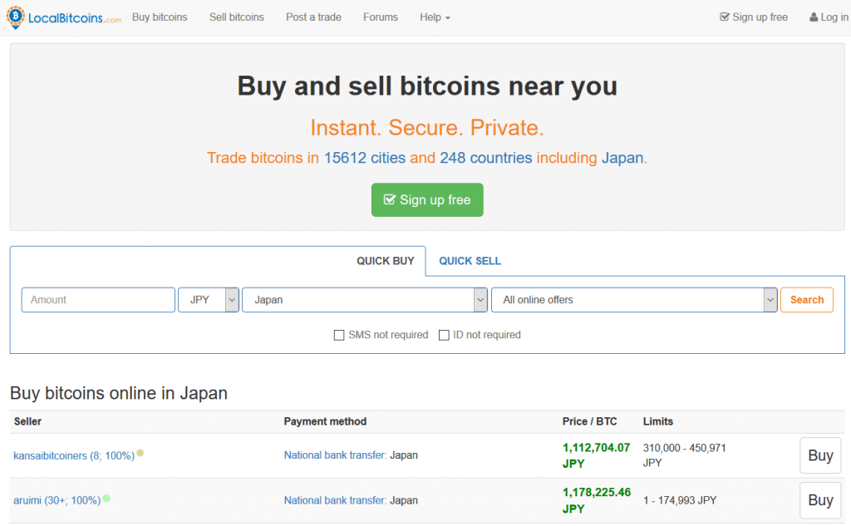The image size is (851, 526).
Task: Click the green Sign up free button
Action: pos(427,199)
